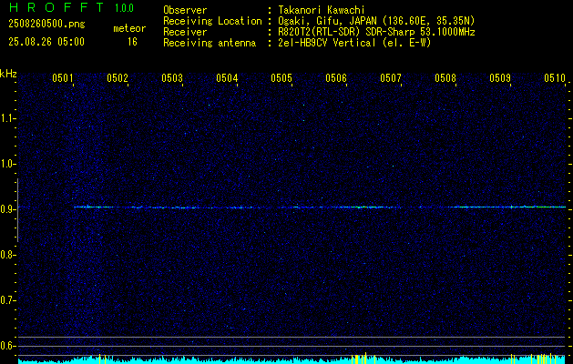Image resolution: width=573 pixels, height=364 pixels.
Task: Click the Receiving antenna label
Action: (x=210, y=43)
